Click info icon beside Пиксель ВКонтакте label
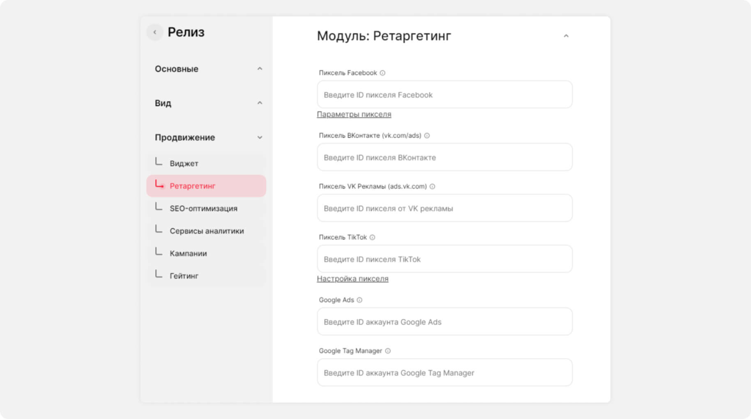The width and height of the screenshot is (751, 419). tap(427, 136)
